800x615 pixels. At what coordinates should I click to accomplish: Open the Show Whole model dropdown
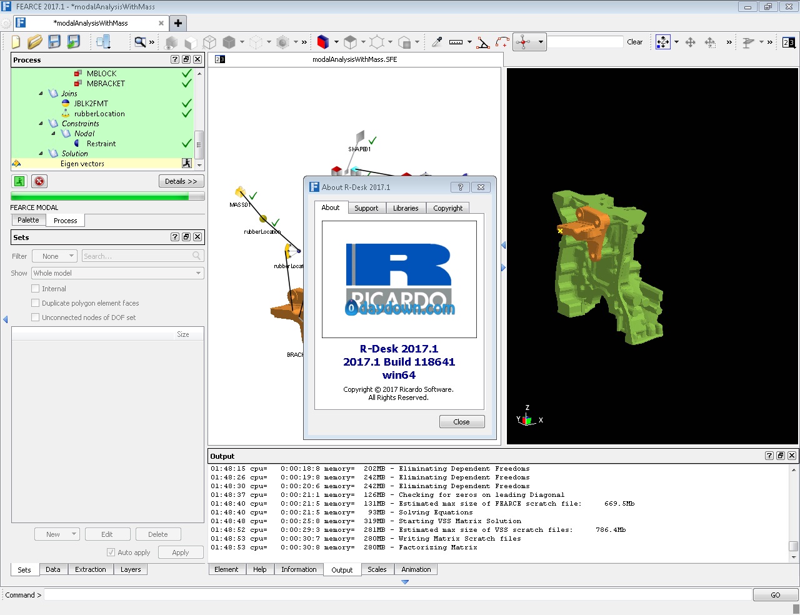pos(118,273)
